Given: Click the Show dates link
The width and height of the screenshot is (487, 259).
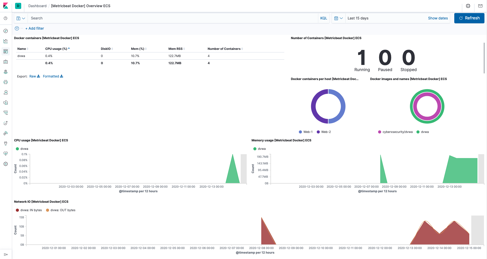Looking at the screenshot, I should [438, 18].
